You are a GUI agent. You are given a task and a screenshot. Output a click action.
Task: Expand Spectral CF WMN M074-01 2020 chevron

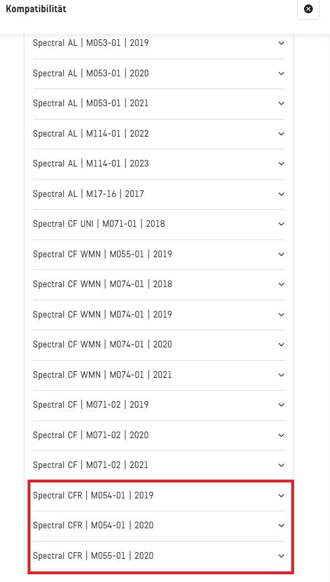click(x=281, y=345)
